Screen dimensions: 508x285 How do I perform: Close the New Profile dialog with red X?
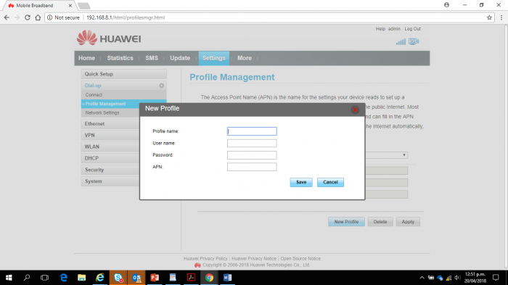(x=355, y=110)
